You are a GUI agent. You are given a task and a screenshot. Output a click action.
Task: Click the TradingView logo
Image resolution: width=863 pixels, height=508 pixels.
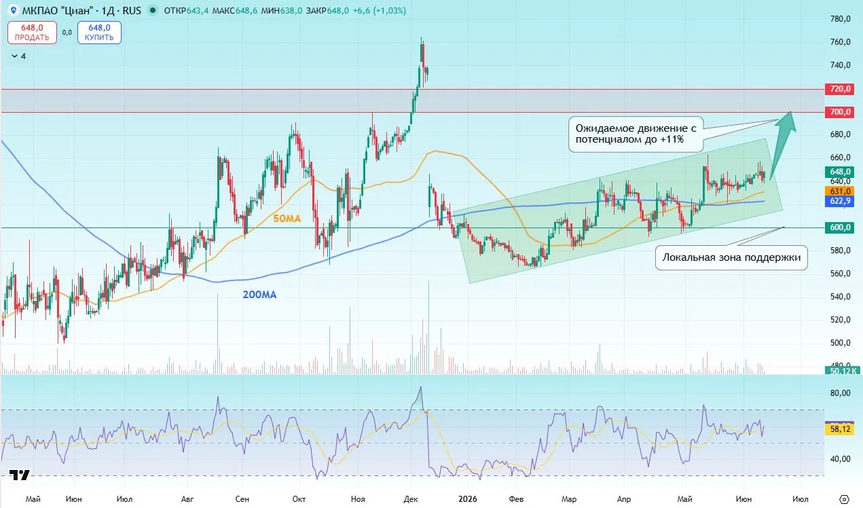(20, 475)
